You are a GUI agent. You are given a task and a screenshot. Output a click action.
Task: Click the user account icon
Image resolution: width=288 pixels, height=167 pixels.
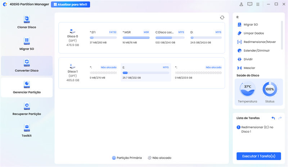(x=241, y=4)
